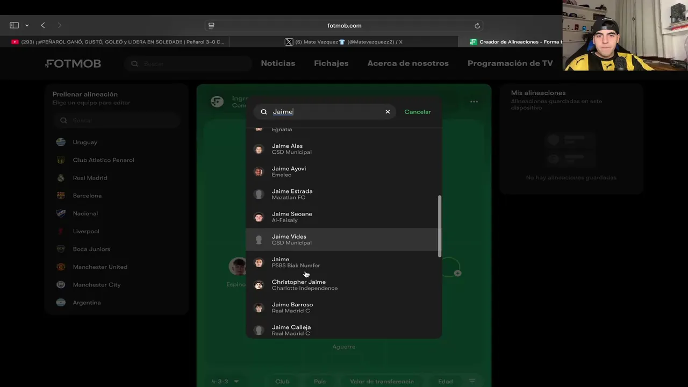Choose Jaime from PSBS Biak Numfor

pyautogui.click(x=344, y=262)
